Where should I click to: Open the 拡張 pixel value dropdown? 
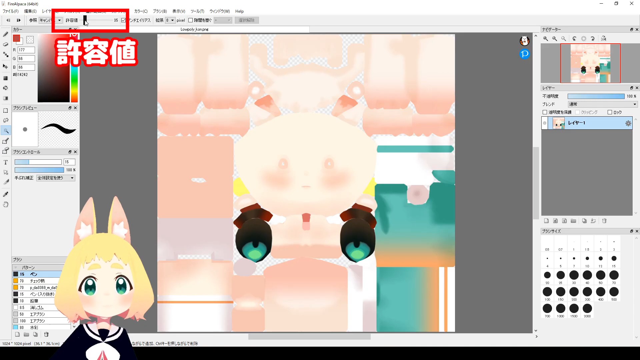170,20
